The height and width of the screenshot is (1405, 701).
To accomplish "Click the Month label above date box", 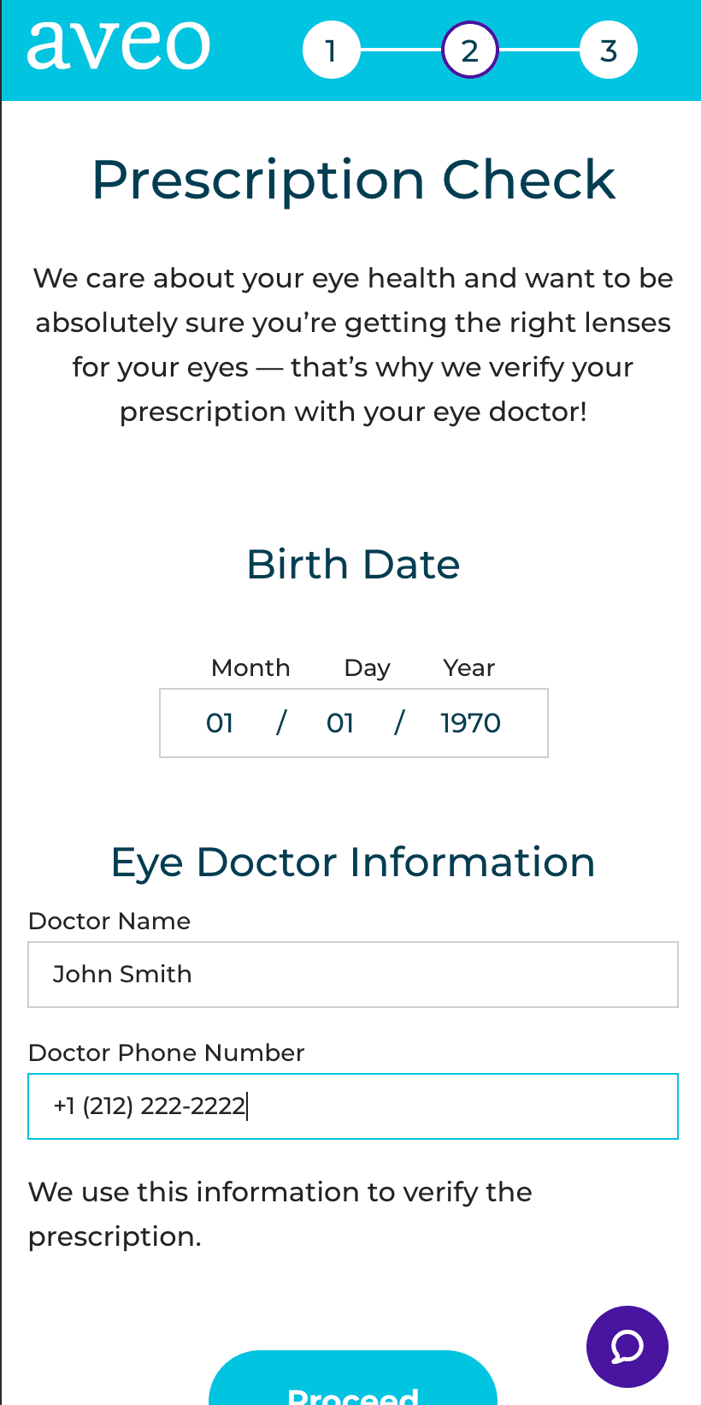I will 250,667.
